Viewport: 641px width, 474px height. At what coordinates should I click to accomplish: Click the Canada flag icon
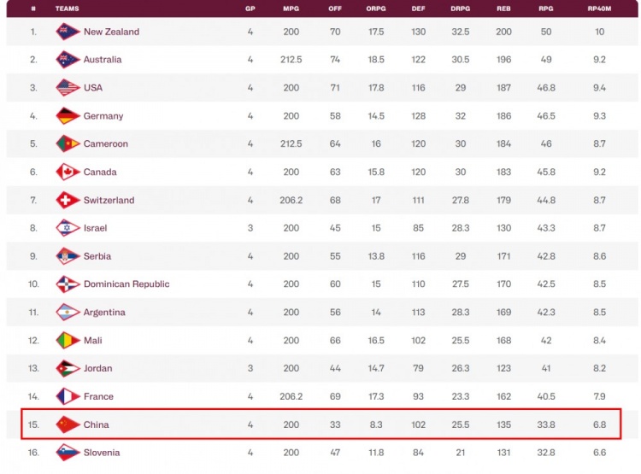[68, 172]
